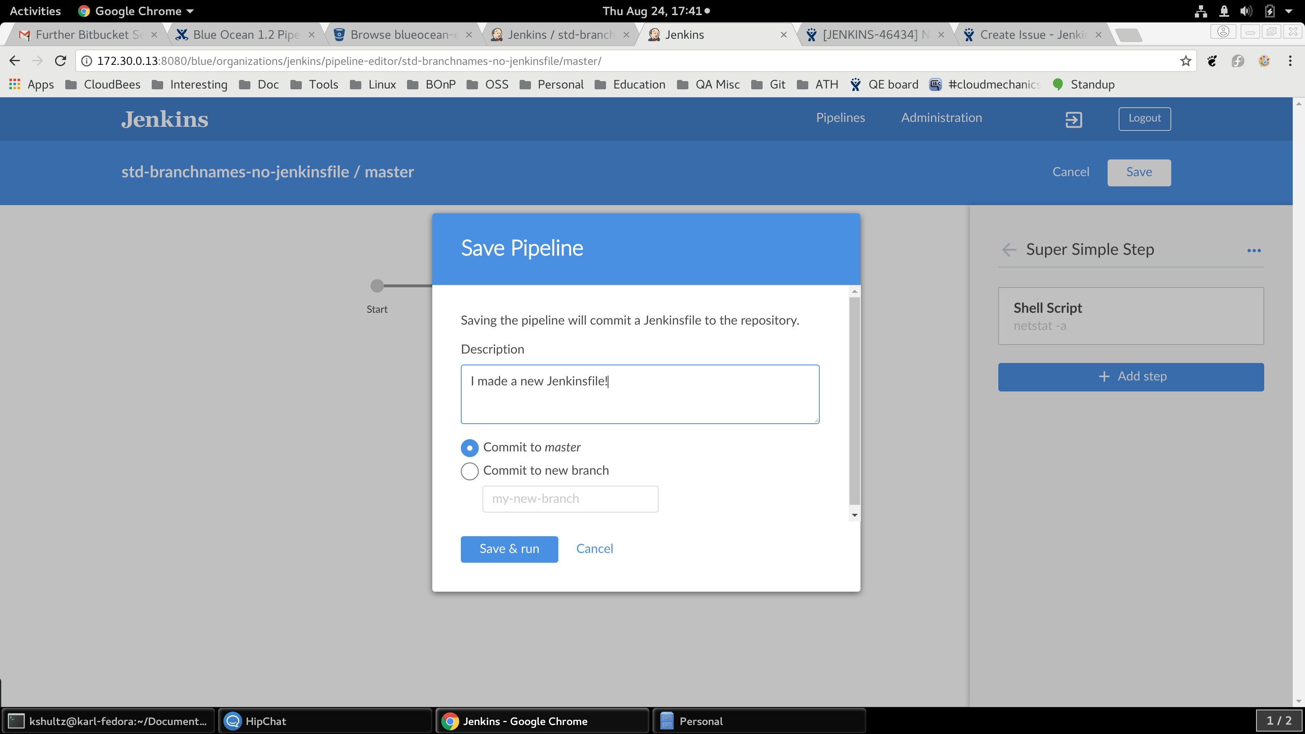Open the Pipelines menu item
The height and width of the screenshot is (734, 1305).
coord(840,117)
